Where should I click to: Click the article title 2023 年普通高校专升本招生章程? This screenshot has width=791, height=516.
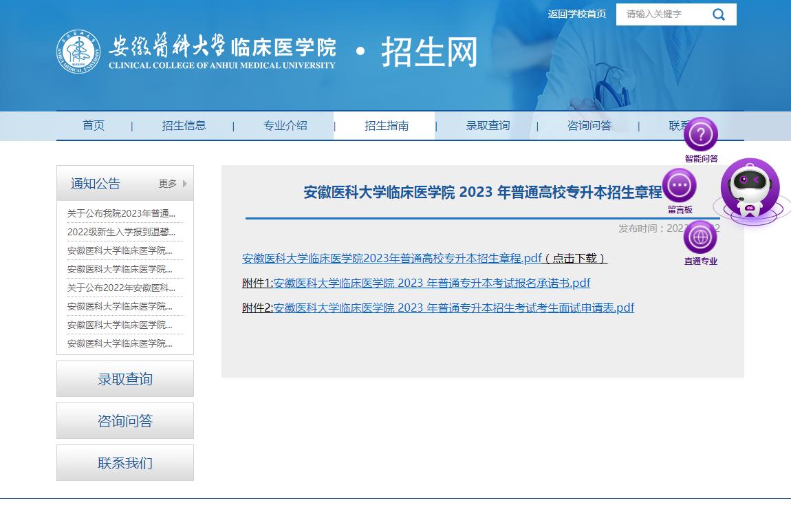pos(482,192)
